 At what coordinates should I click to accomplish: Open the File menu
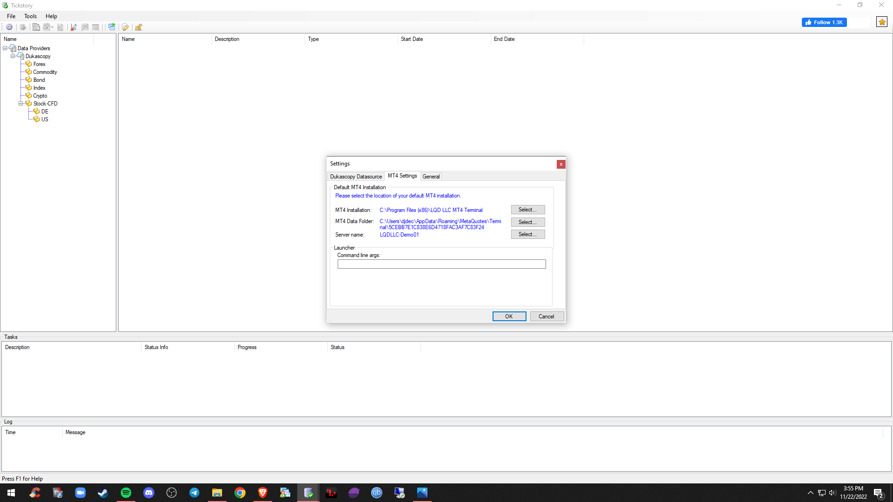[11, 16]
